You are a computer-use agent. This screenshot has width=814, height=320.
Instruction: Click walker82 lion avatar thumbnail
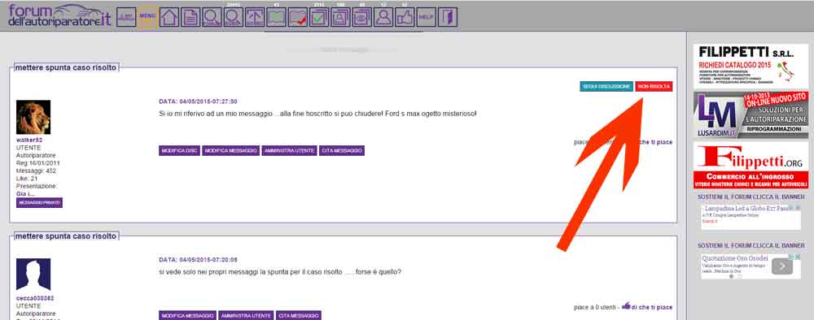(x=33, y=117)
